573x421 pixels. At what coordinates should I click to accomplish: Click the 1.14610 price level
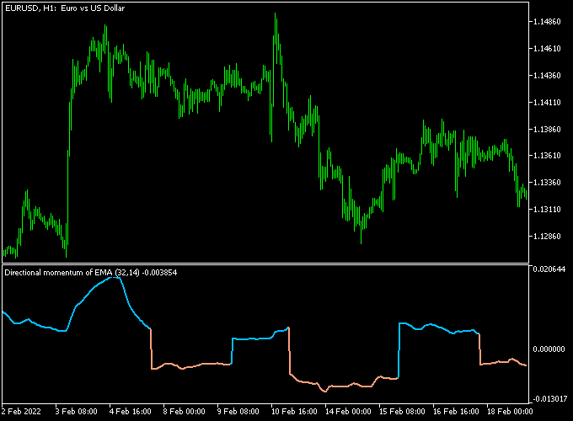click(x=547, y=49)
